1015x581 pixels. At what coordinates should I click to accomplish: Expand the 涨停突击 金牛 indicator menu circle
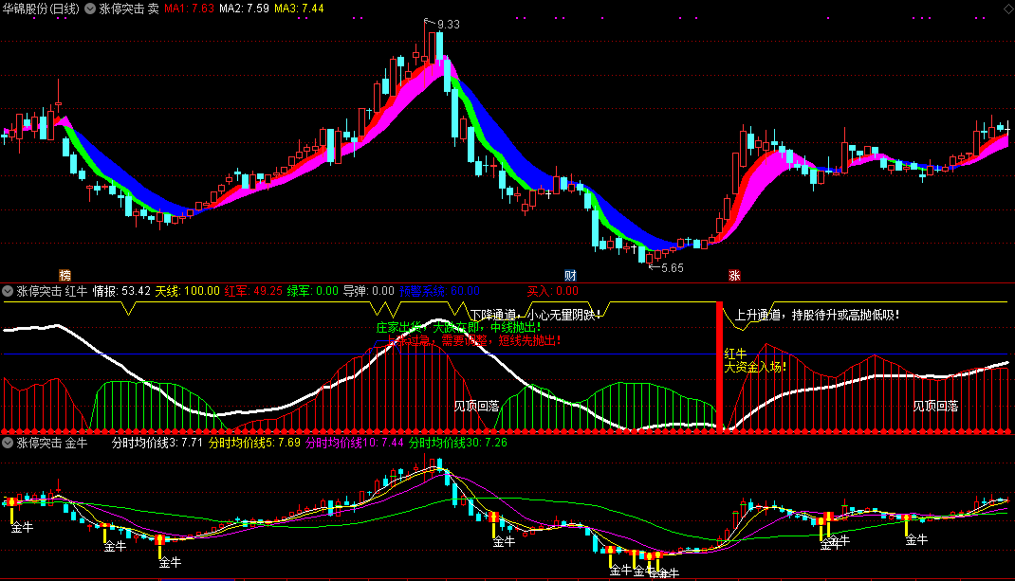8,443
